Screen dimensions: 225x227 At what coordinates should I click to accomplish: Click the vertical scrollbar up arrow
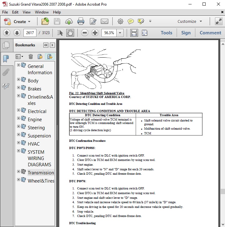click(x=223, y=44)
